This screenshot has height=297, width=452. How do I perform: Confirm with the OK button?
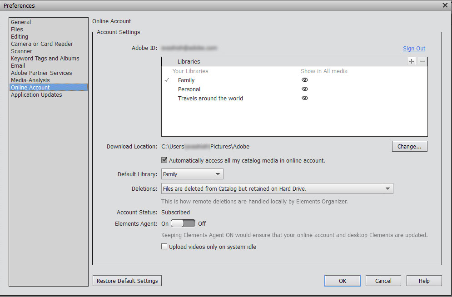[343, 281]
